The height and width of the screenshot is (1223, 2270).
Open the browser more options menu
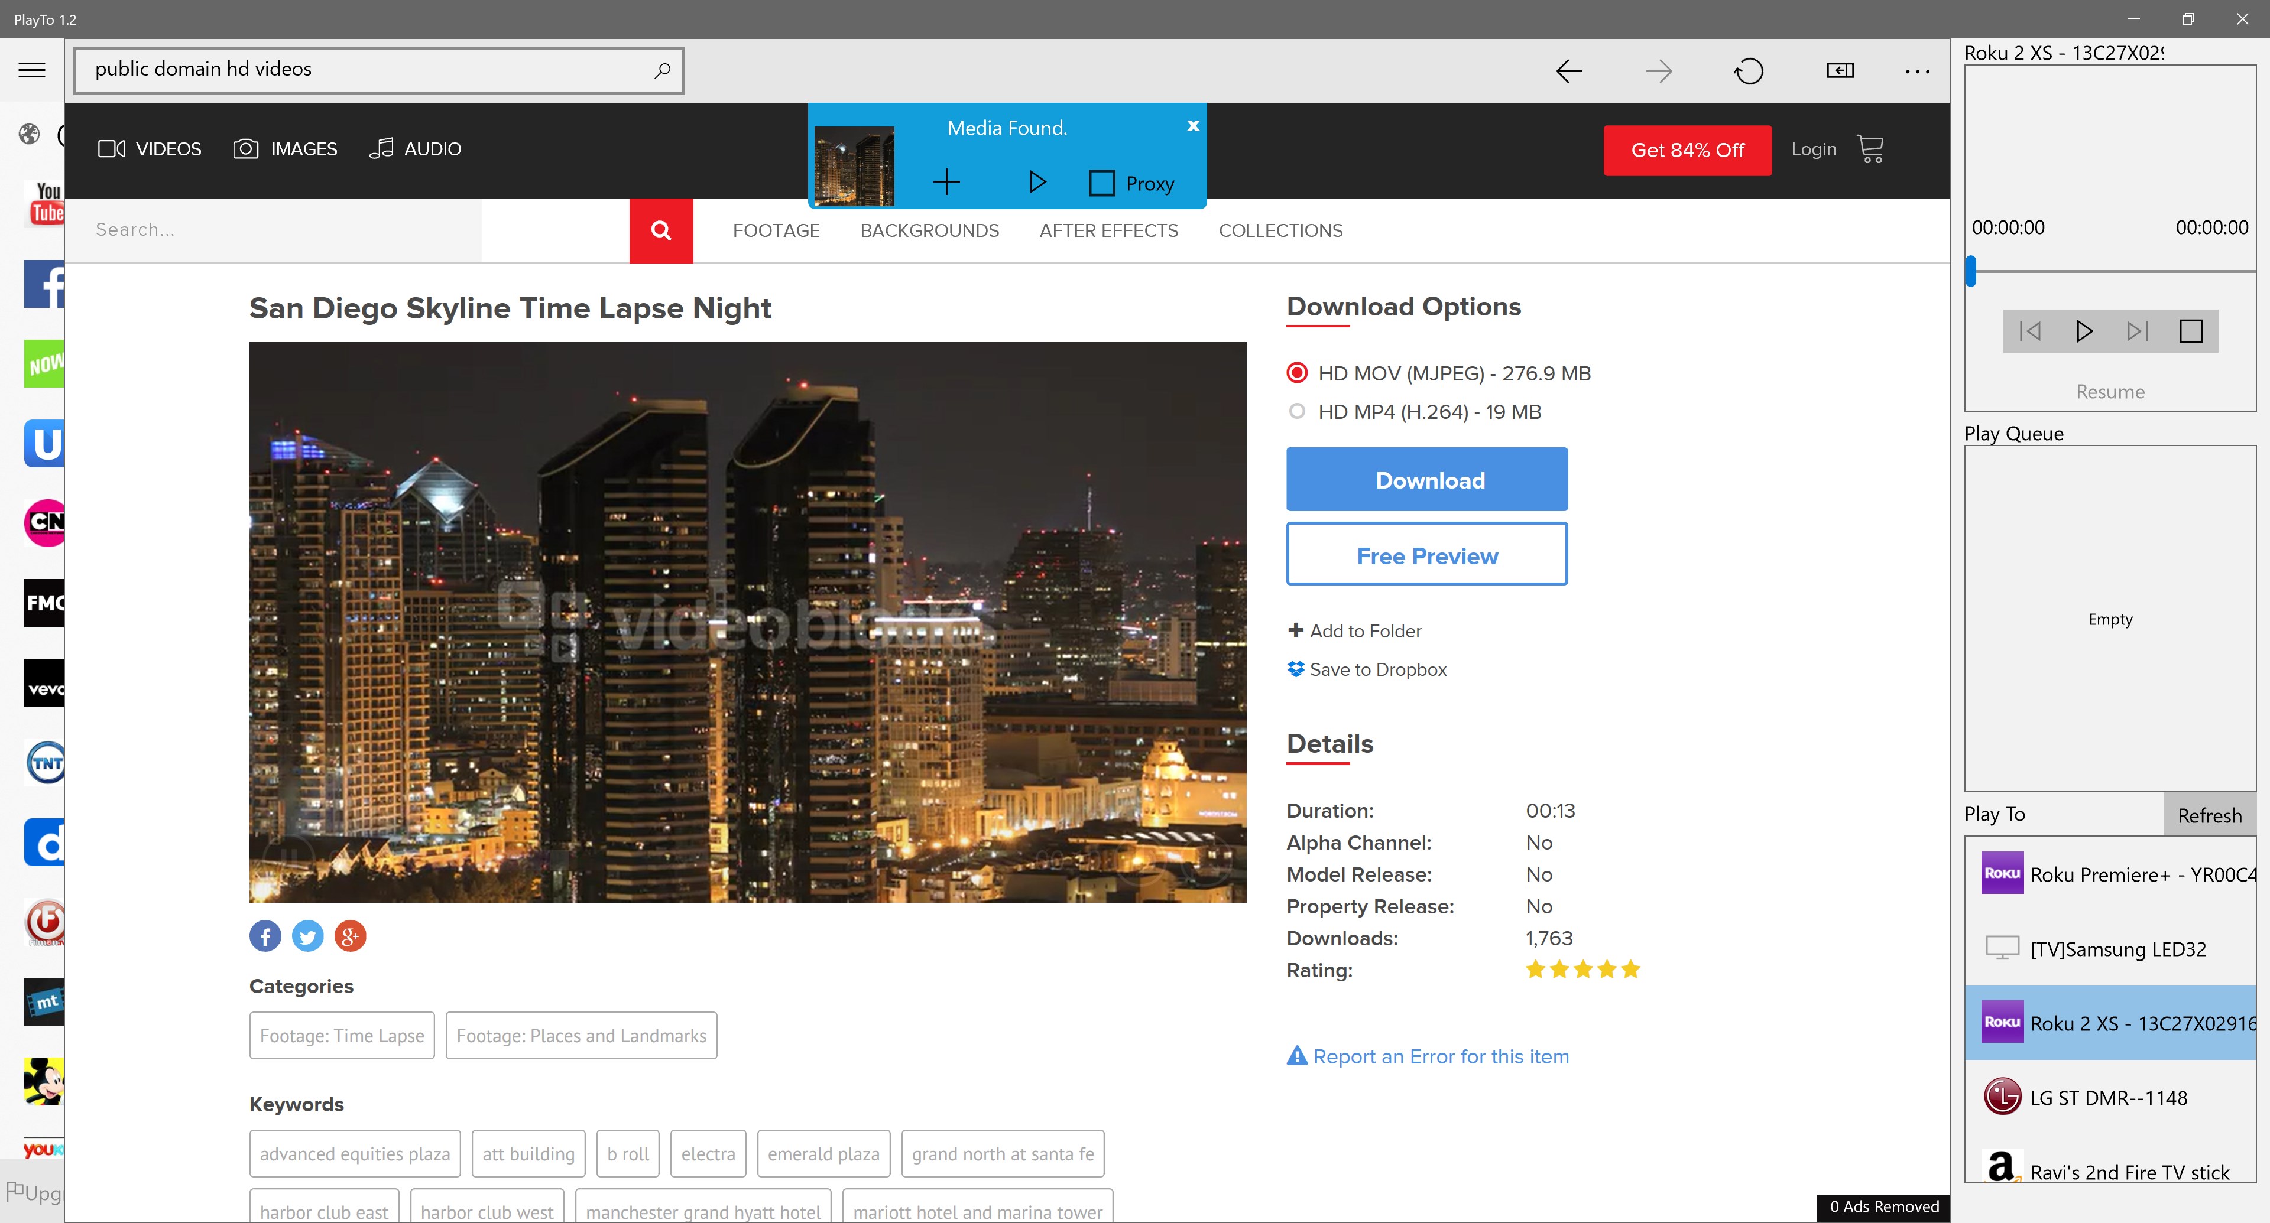1916,70
